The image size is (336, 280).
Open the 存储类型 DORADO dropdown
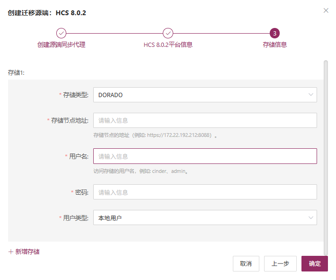(x=205, y=95)
